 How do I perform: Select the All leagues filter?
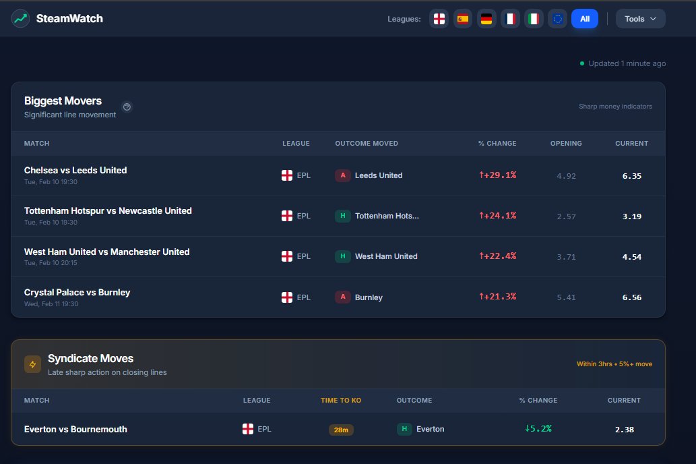point(585,19)
